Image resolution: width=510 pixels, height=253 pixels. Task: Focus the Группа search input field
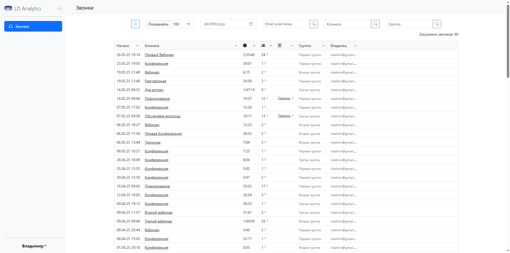(x=409, y=24)
